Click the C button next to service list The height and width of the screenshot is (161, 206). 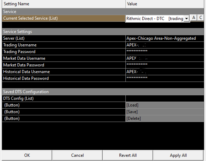pyautogui.click(x=201, y=18)
